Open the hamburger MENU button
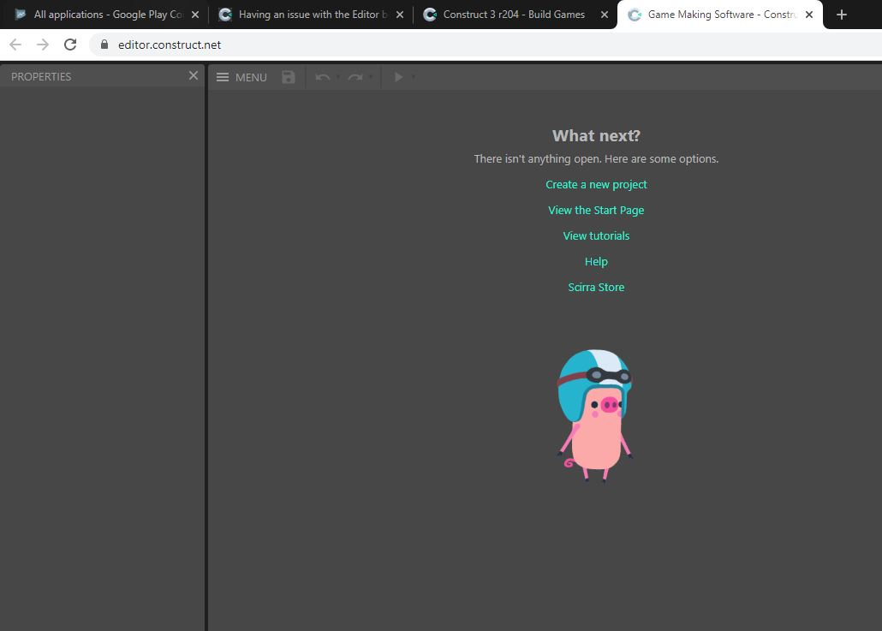Image resolution: width=882 pixels, height=631 pixels. click(x=241, y=77)
